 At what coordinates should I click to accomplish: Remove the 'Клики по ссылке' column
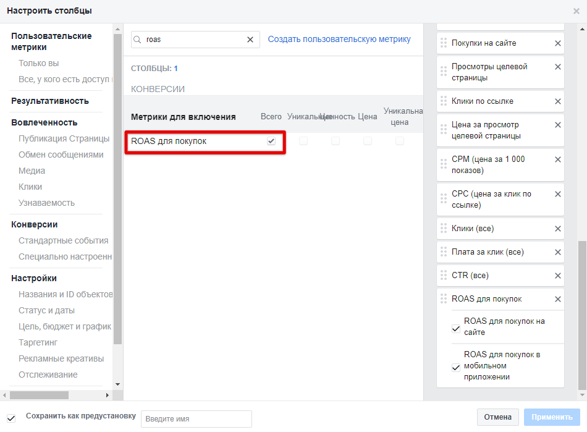pyautogui.click(x=557, y=101)
